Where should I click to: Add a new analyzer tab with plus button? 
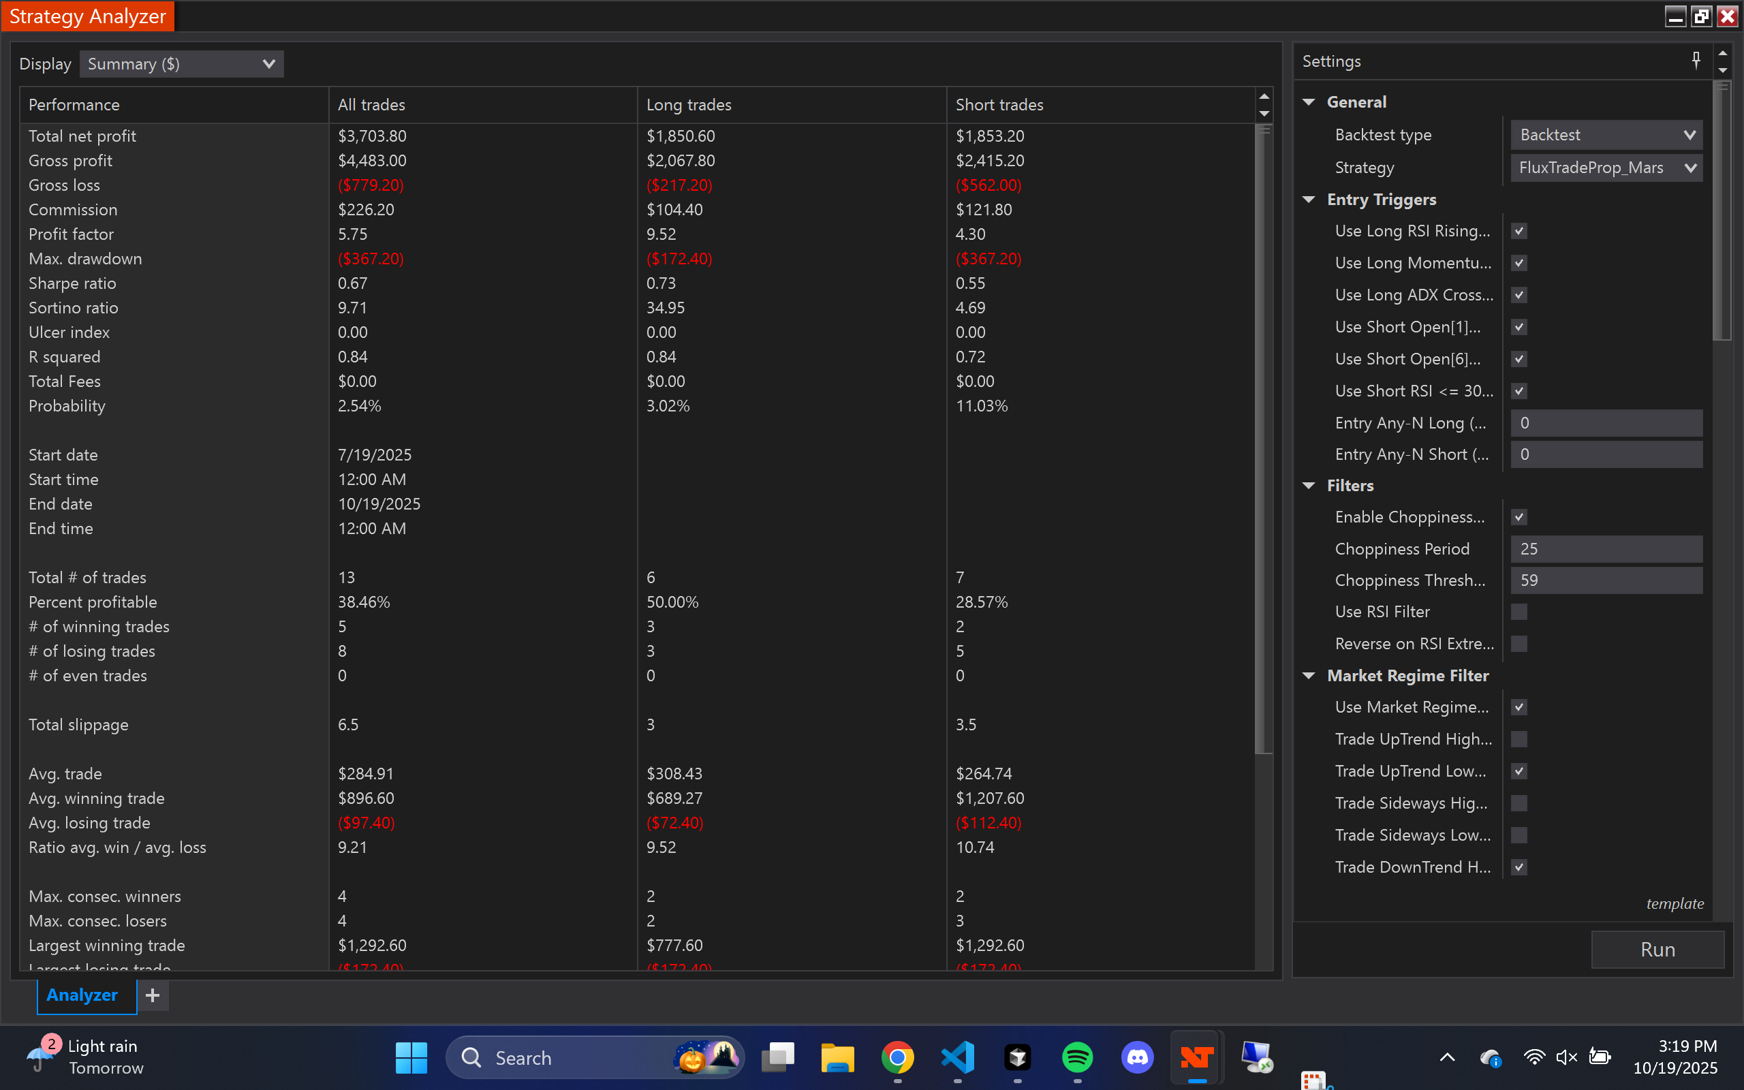152,995
